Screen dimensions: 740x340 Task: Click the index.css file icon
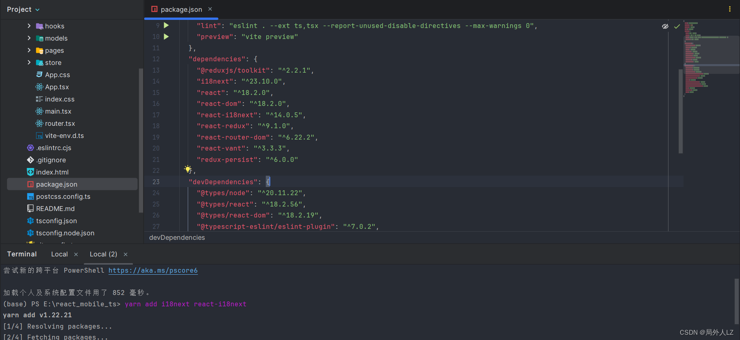click(39, 99)
